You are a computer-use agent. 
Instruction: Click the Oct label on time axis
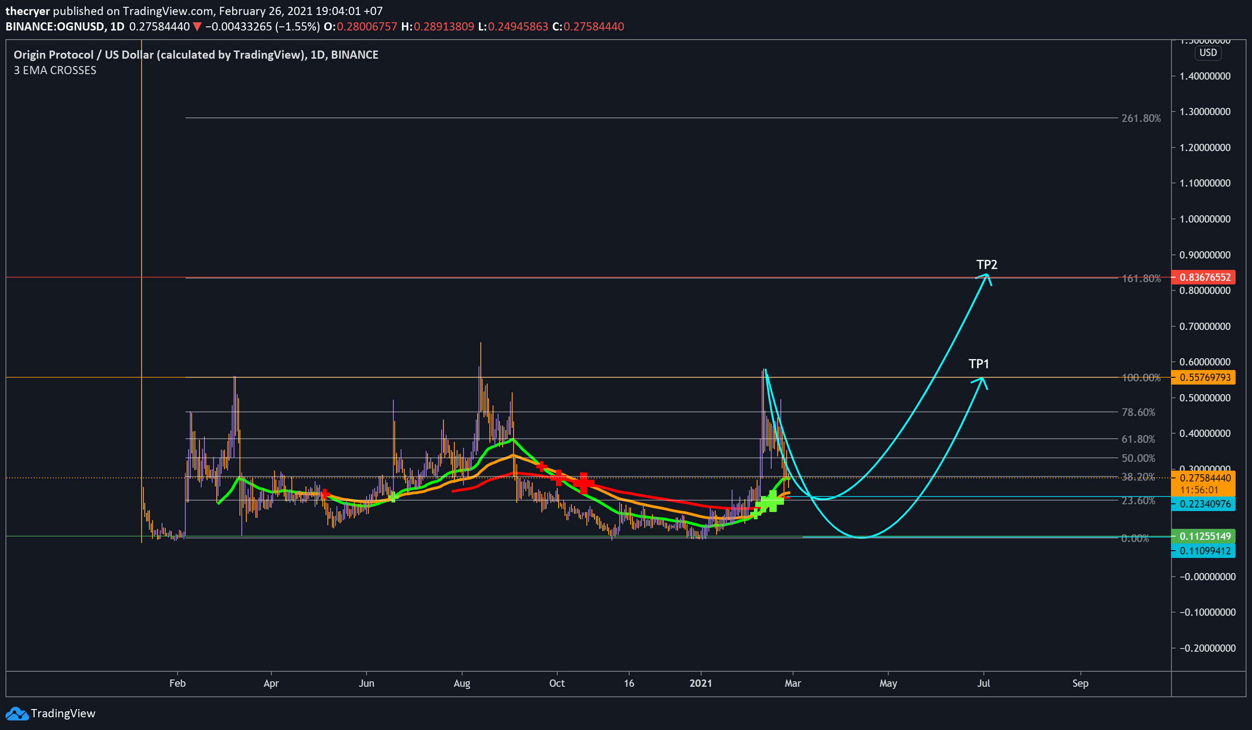pos(557,683)
